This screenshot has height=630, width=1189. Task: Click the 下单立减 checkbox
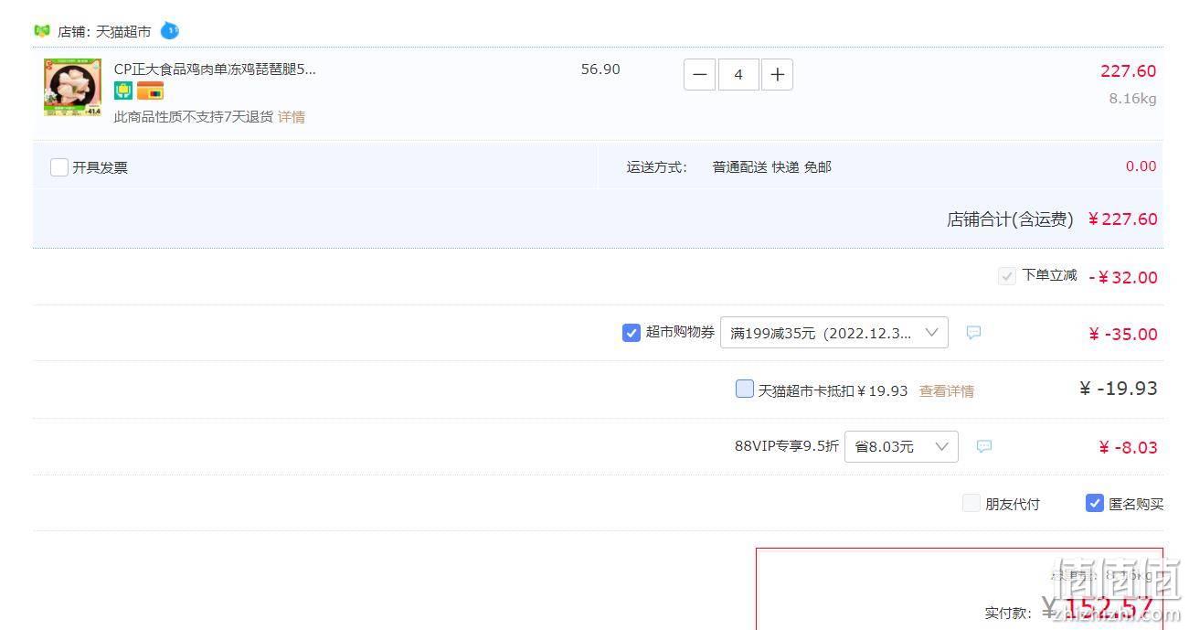point(1007,275)
